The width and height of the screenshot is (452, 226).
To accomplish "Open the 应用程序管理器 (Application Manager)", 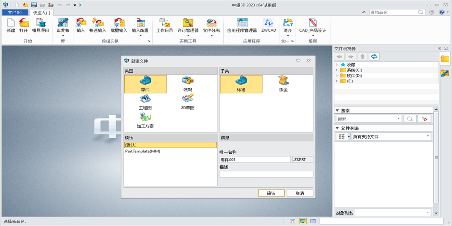I will point(241,26).
